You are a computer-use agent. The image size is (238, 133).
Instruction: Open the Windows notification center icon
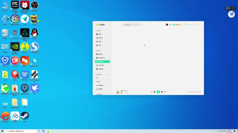tap(234, 131)
